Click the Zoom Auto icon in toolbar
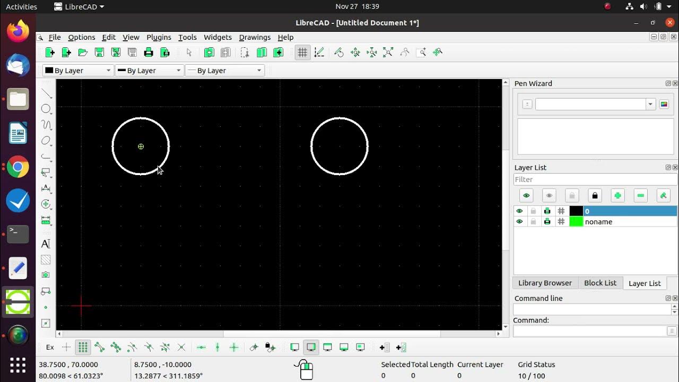679x382 pixels. coord(388,52)
